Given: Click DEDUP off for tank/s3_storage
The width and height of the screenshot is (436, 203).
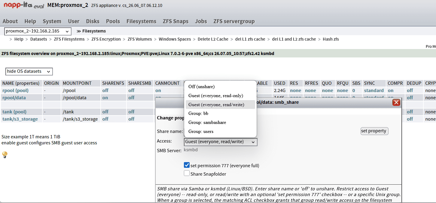Looking at the screenshot, I should point(410,119).
